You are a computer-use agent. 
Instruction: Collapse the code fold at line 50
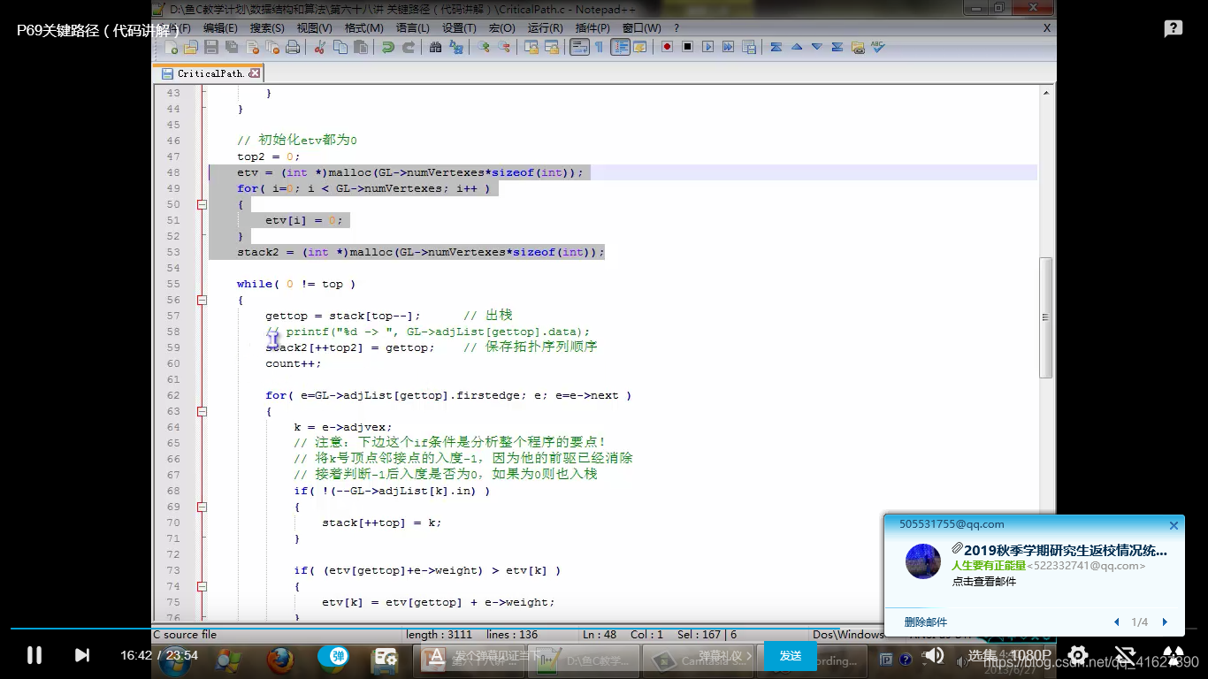[202, 204]
